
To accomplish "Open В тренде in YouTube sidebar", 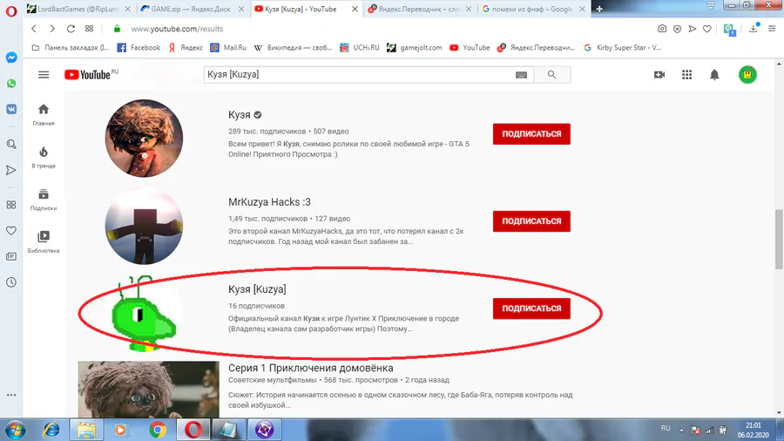I will click(44, 157).
